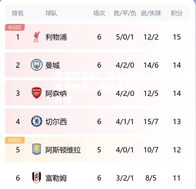
Task: Sort by 积分 column header
Action: pos(177,13)
